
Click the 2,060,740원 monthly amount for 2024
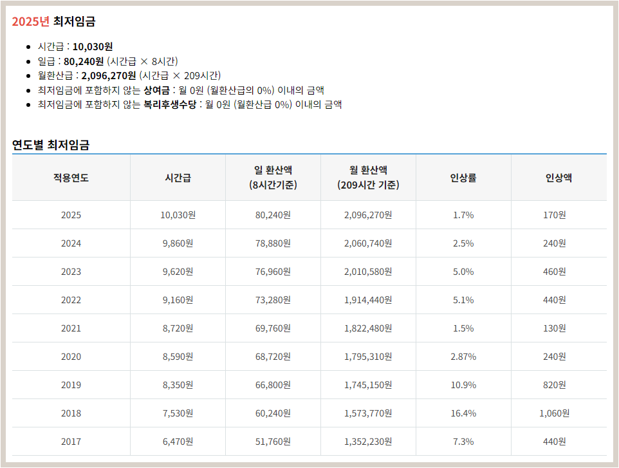367,243
